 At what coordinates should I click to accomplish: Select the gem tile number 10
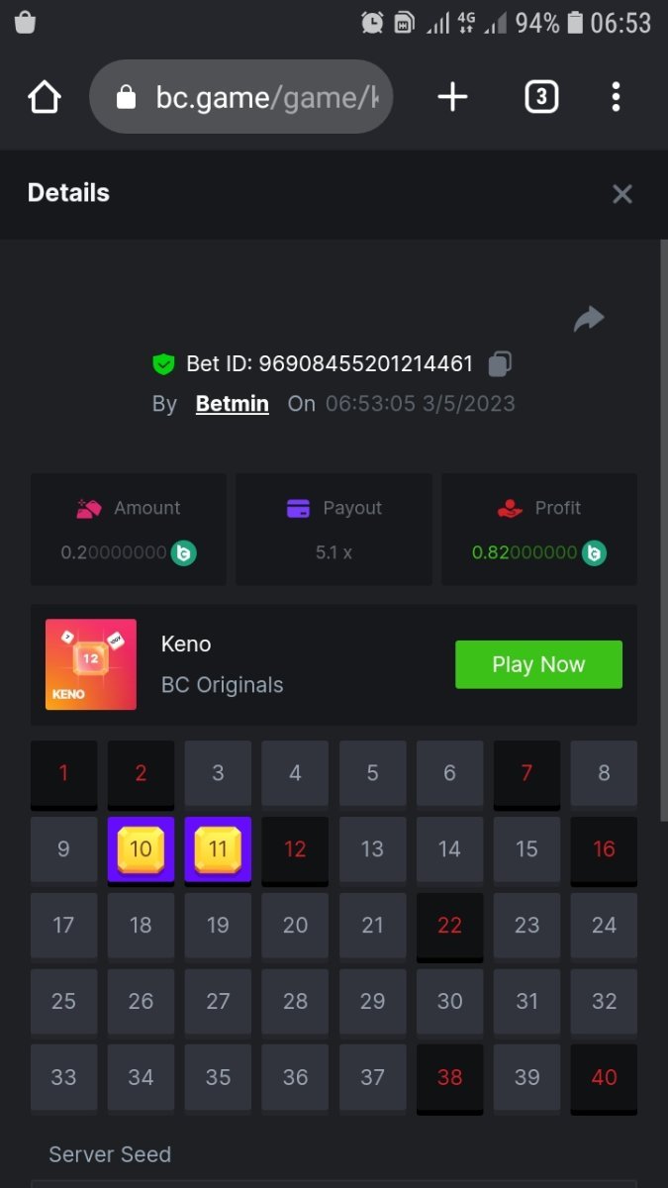point(141,851)
